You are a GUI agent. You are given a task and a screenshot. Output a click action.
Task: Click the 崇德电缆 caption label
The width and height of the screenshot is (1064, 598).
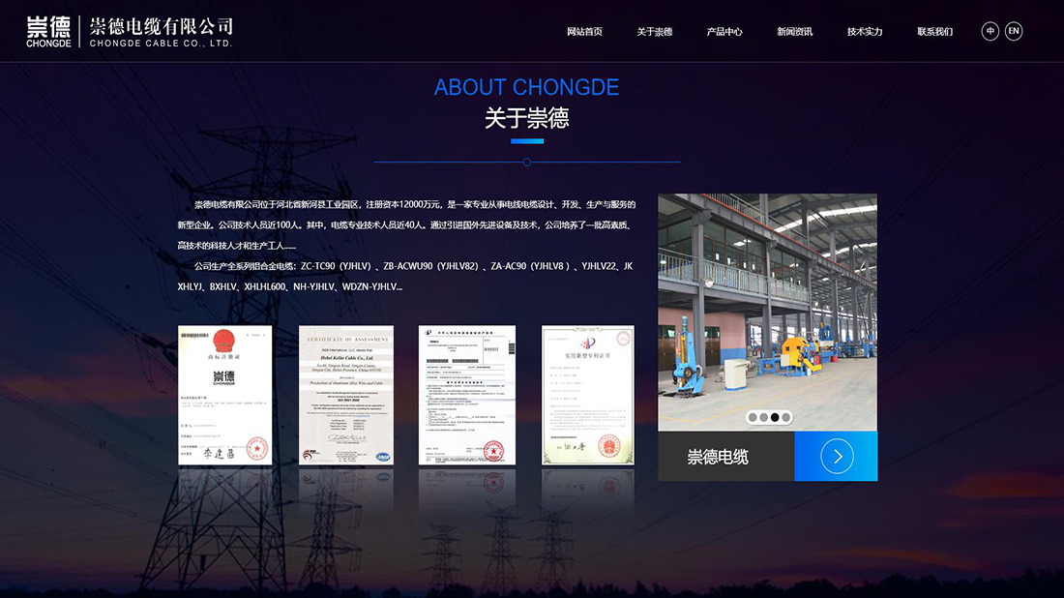click(718, 457)
